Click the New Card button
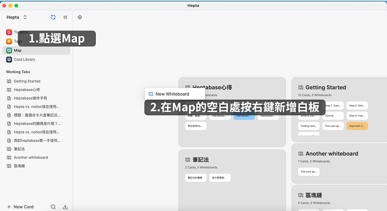The height and width of the screenshot is (211, 387). [x=20, y=207]
